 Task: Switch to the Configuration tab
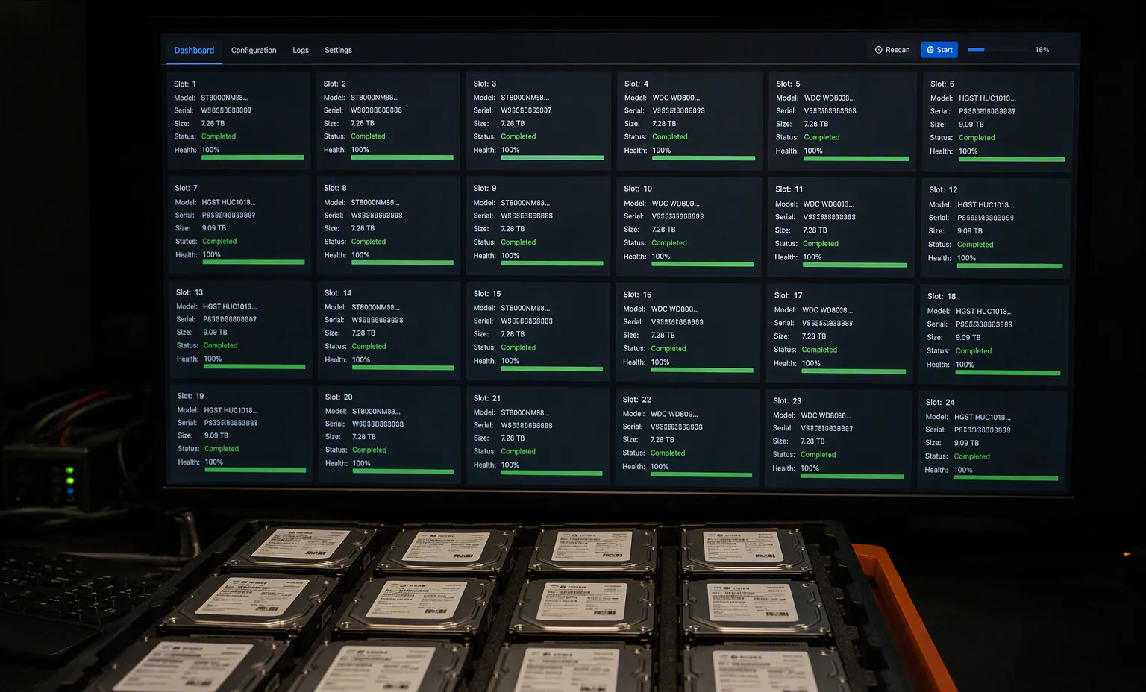(x=254, y=51)
